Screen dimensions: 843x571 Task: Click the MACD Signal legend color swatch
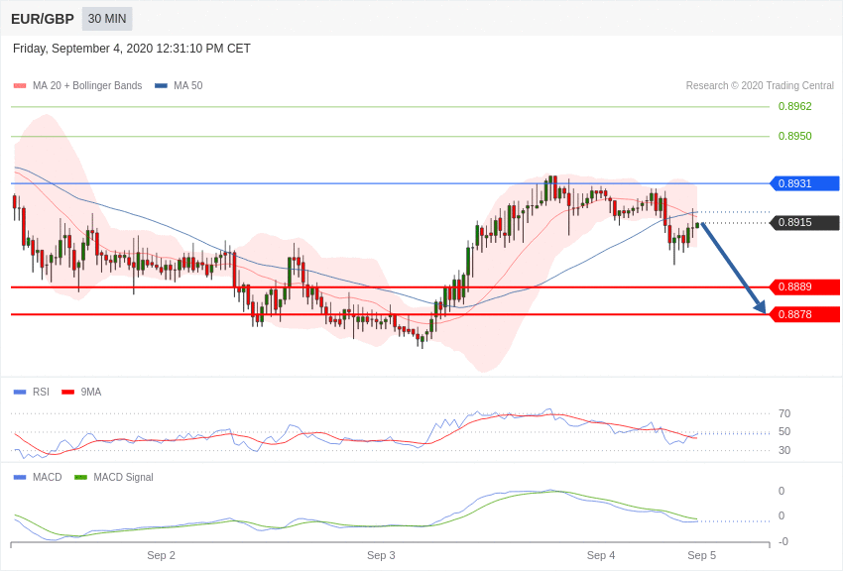click(80, 477)
